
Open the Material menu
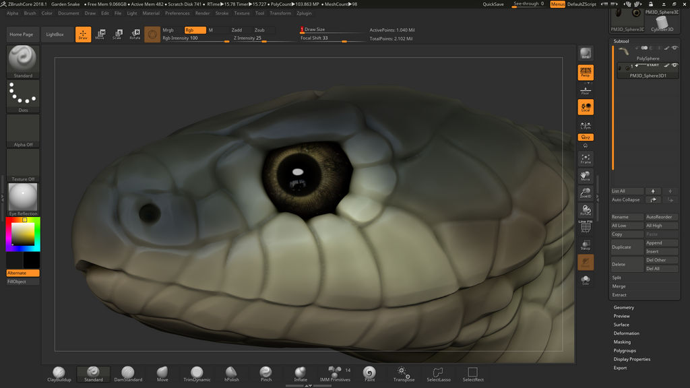pos(151,13)
